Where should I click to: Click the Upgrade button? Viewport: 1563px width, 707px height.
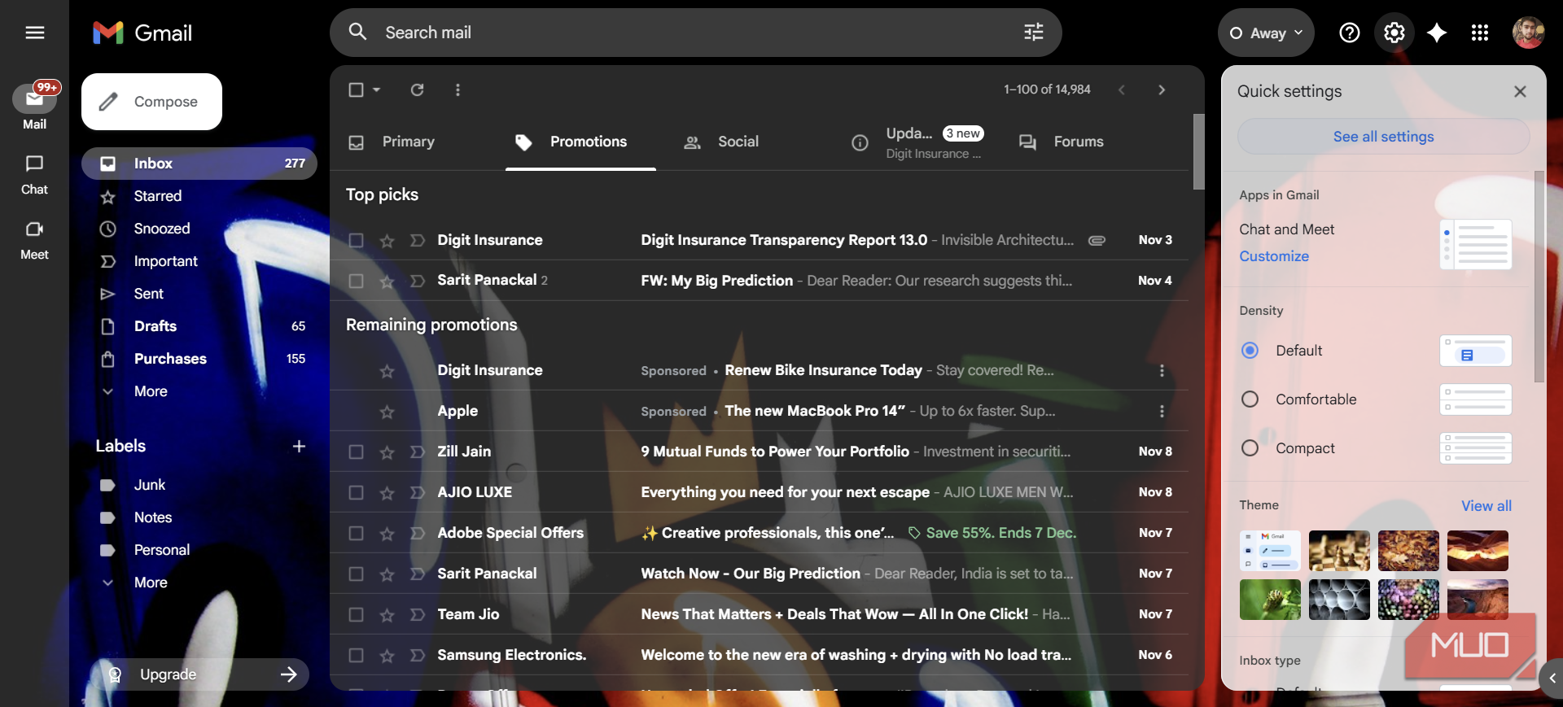coord(199,674)
